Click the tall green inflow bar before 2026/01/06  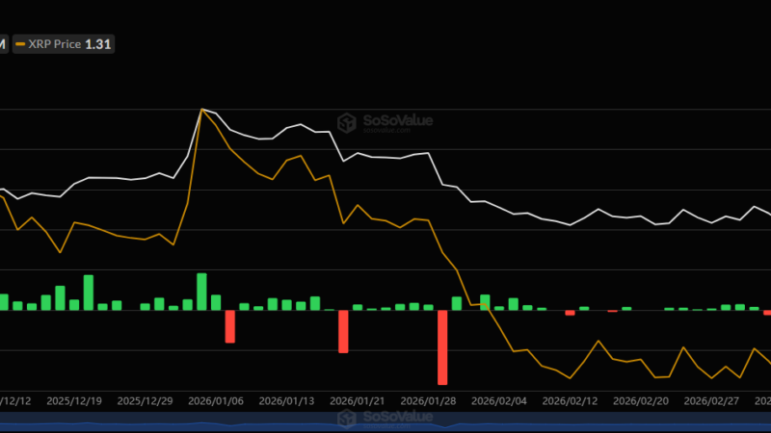coord(201,292)
